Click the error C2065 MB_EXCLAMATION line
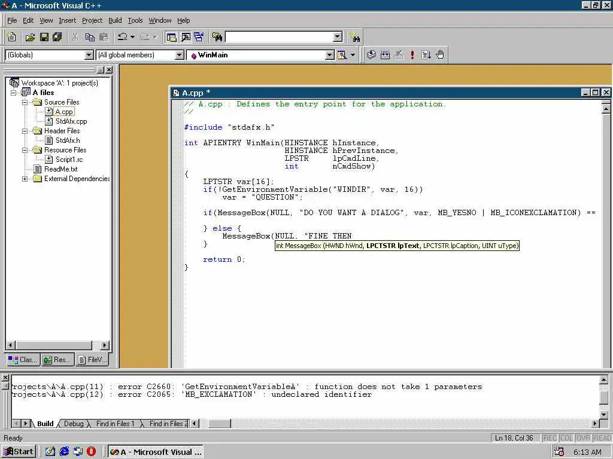Viewport: 613px width, 459px height. coord(192,394)
